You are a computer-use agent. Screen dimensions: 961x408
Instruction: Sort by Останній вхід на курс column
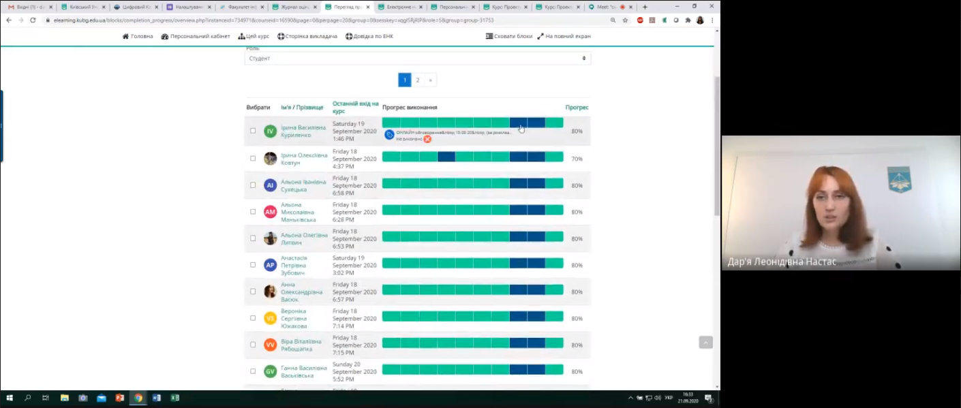[x=355, y=107]
